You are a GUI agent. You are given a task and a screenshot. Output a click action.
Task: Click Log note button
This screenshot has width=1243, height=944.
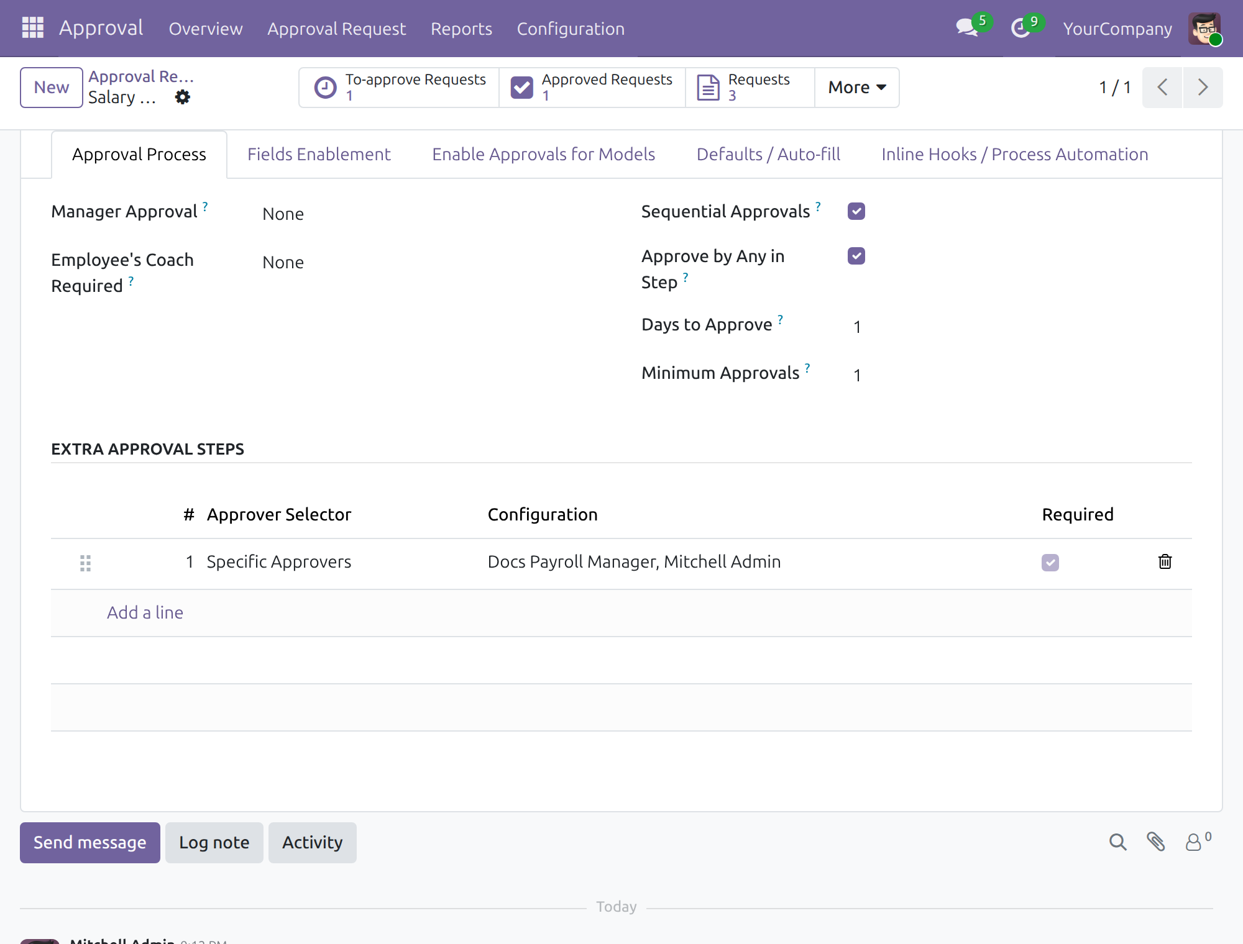(x=214, y=842)
